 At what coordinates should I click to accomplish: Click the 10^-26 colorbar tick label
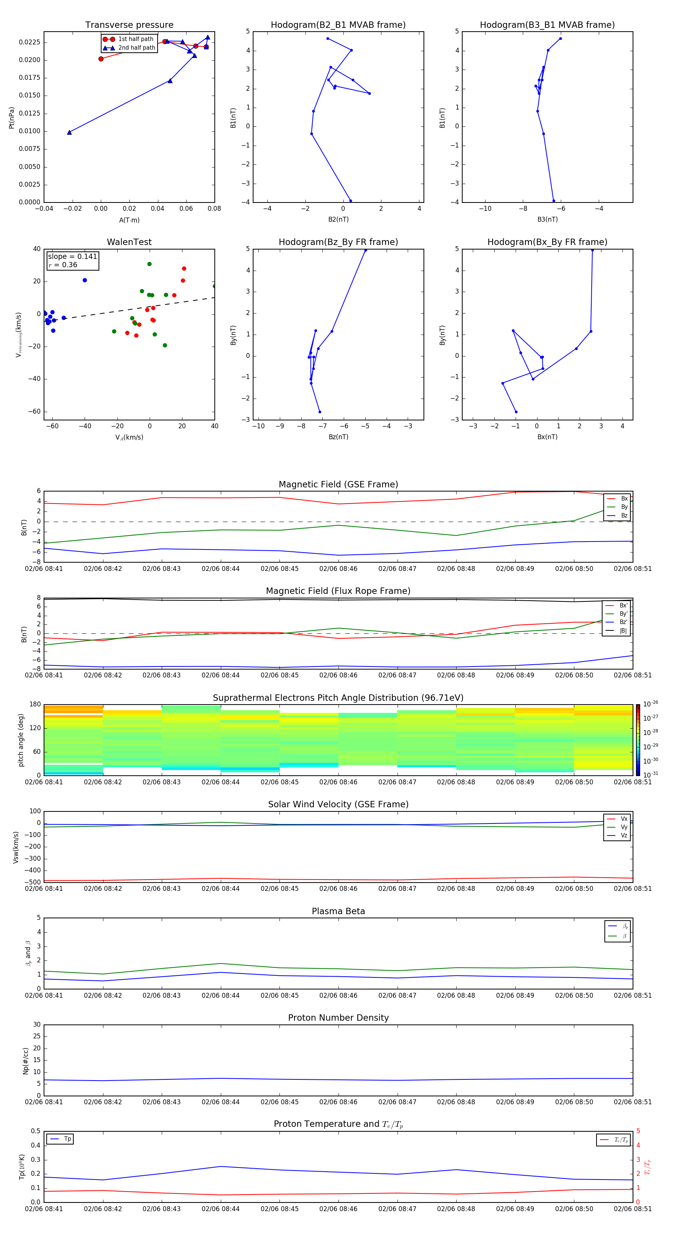click(x=651, y=704)
